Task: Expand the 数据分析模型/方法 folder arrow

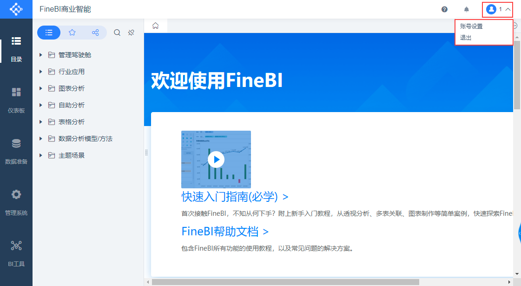Action: click(x=40, y=139)
